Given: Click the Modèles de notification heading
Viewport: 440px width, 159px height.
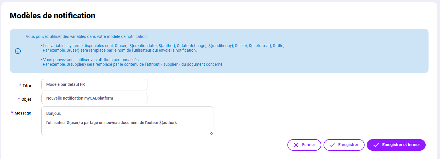Looking at the screenshot, I should [52, 15].
